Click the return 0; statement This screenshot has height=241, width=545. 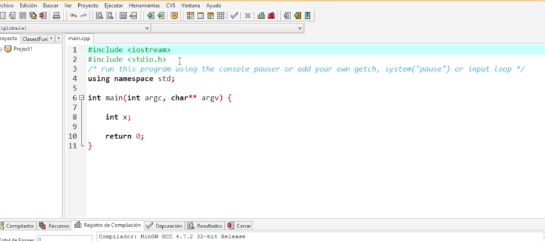pos(124,137)
